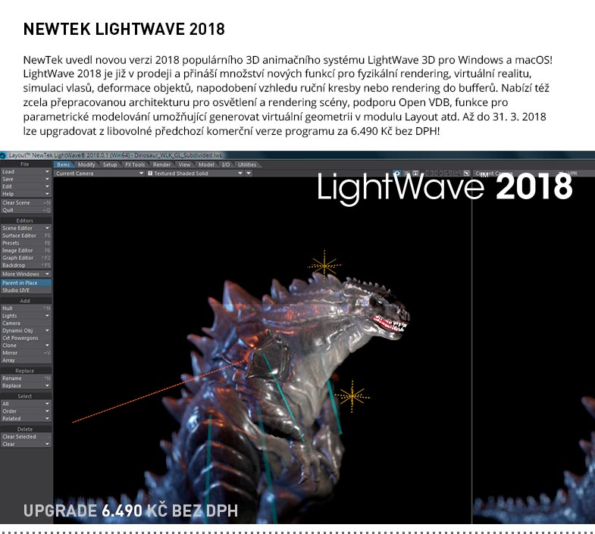Image resolution: width=595 pixels, height=534 pixels.
Task: Open the Surface Editor
Action: pos(26,236)
